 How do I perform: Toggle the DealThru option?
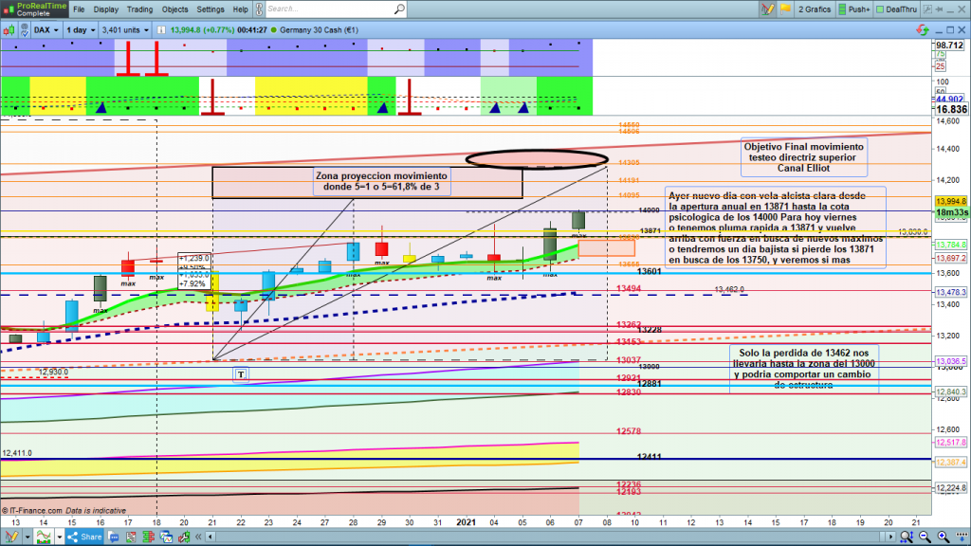[902, 9]
